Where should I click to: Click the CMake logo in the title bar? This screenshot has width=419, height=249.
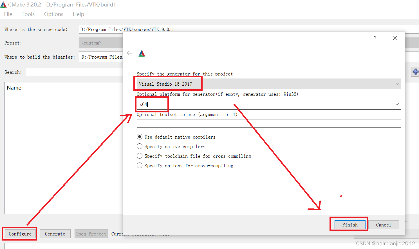(3, 5)
